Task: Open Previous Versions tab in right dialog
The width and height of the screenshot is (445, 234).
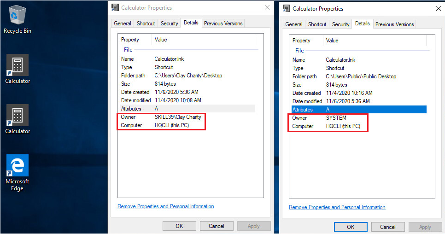Action: pyautogui.click(x=394, y=24)
